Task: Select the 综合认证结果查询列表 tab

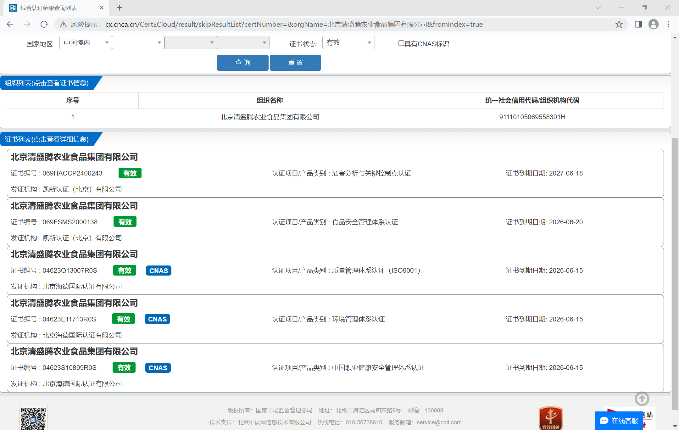Action: [57, 8]
